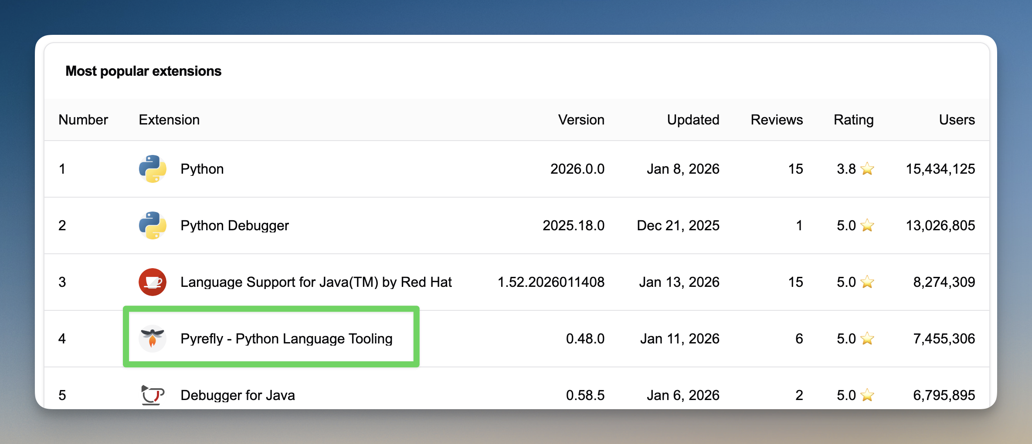Click the "Most popular extensions" heading
1032x444 pixels.
(143, 71)
